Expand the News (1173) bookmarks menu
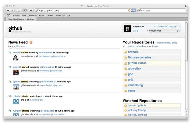Viewport: 192px width, 124px height. (x=63, y=15)
